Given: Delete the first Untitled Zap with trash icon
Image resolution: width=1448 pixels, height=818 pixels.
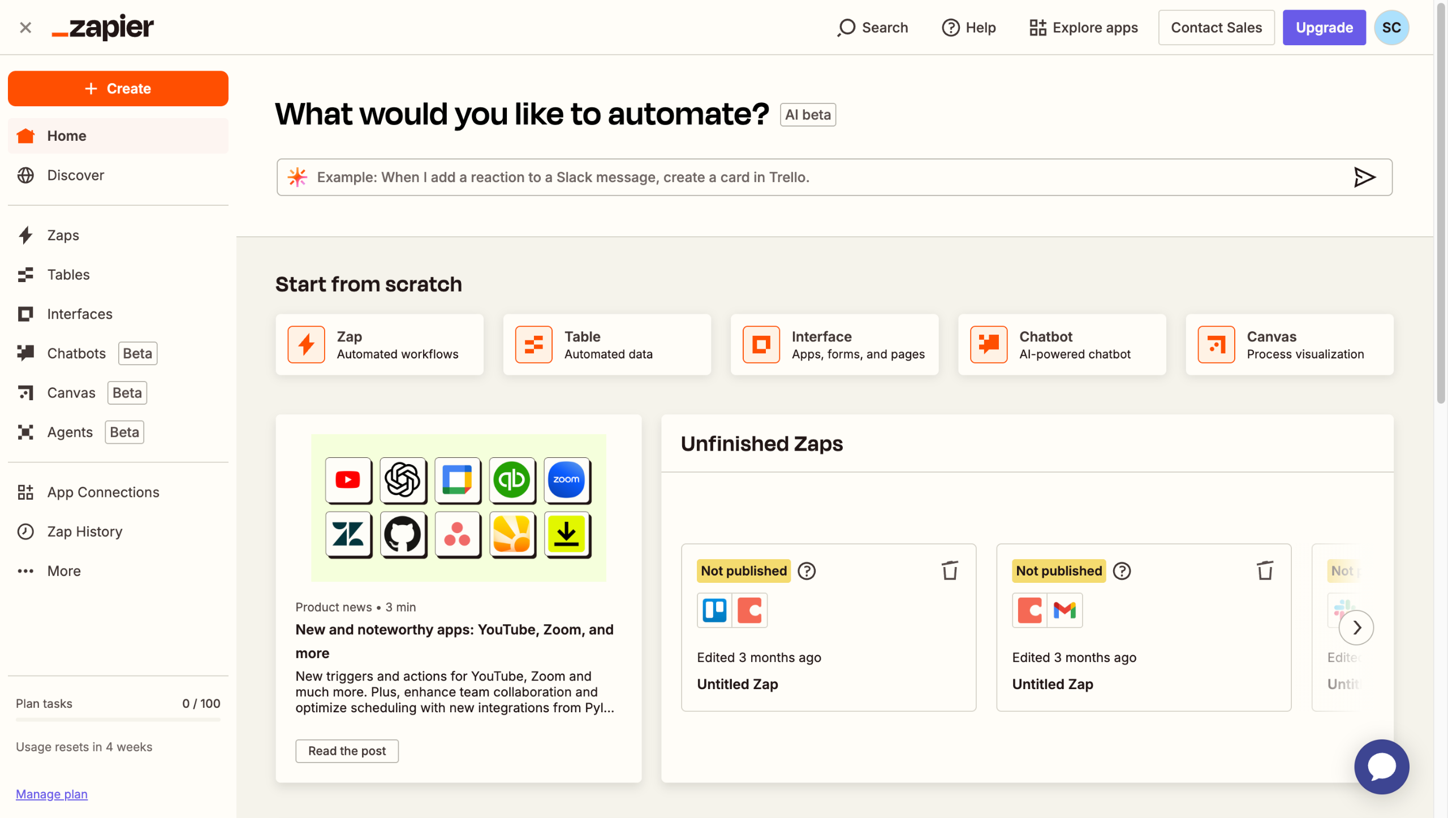Looking at the screenshot, I should [949, 570].
